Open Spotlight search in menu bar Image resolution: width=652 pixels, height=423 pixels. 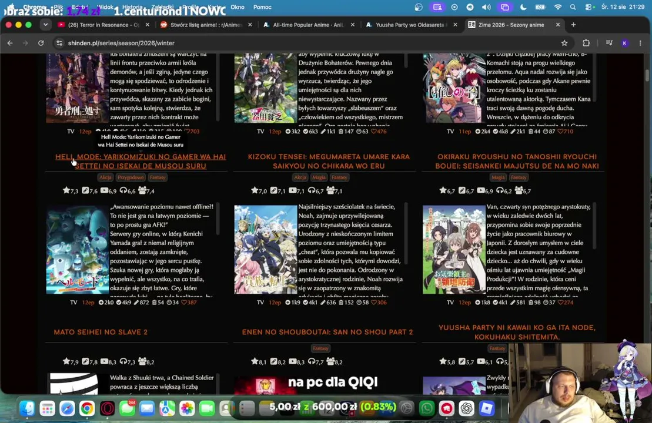coord(573,7)
